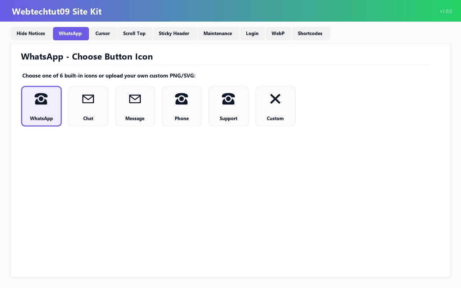
Task: Choose the Support telephone icon card
Action: coord(229,106)
